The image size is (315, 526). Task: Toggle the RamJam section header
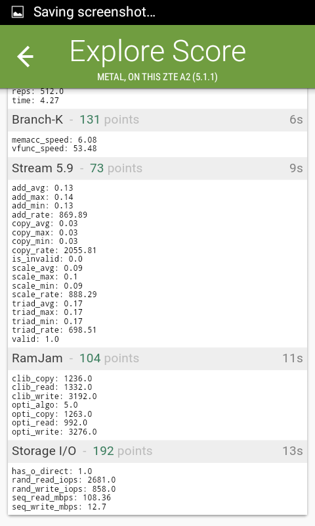pyautogui.click(x=157, y=358)
